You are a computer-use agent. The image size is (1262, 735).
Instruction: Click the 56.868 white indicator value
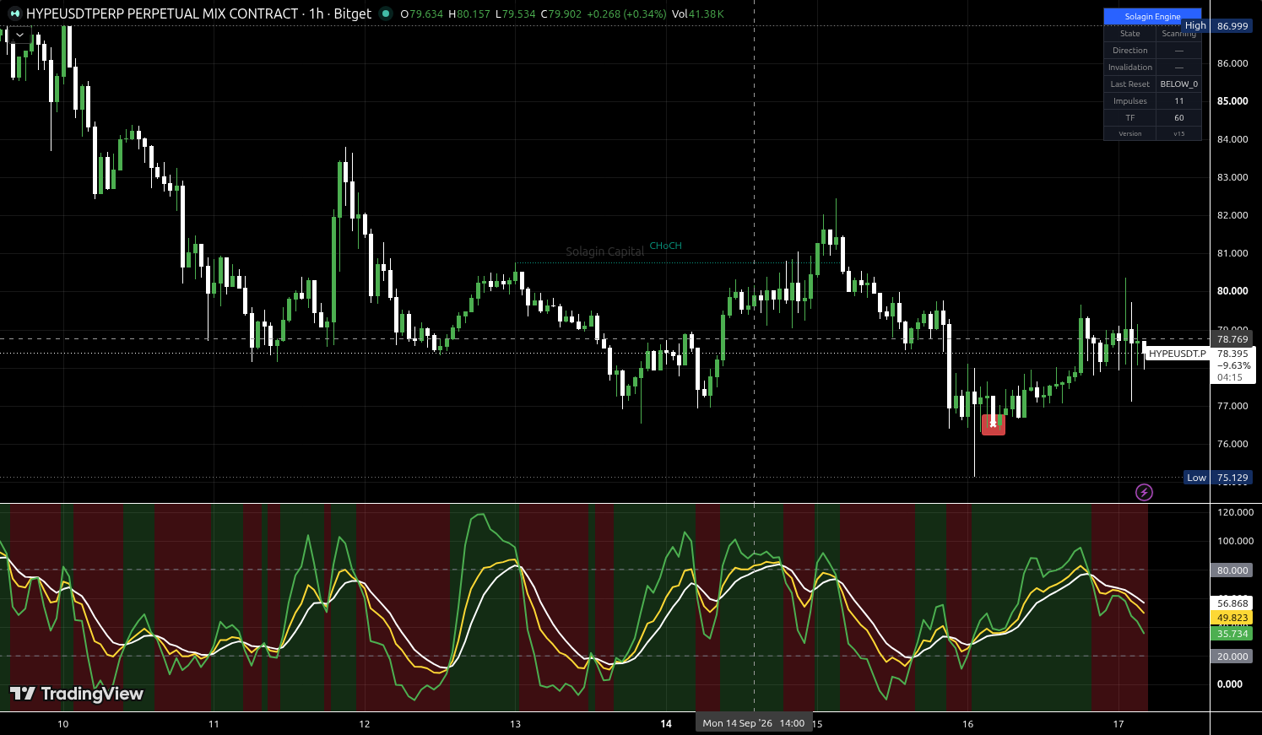click(1232, 603)
